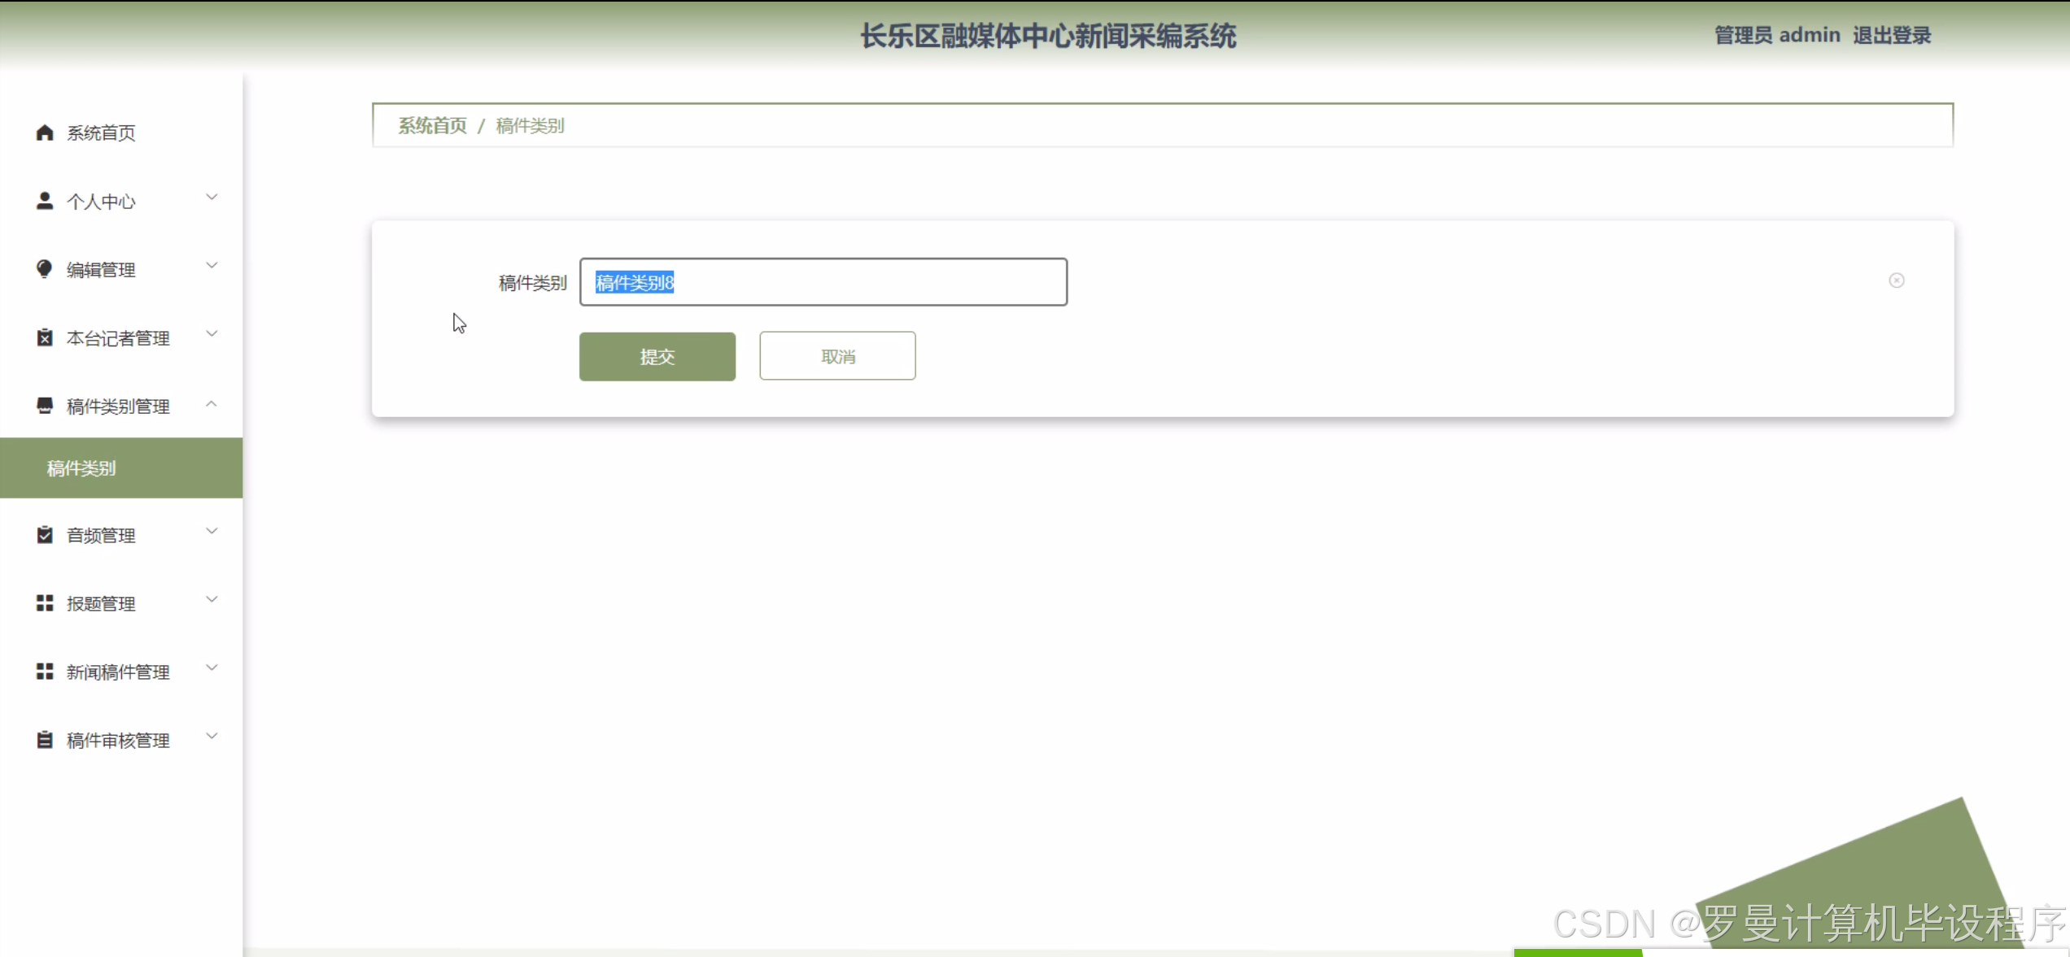The height and width of the screenshot is (957, 2070).
Task: Click the home icon beside 系统首页
Action: [45, 133]
